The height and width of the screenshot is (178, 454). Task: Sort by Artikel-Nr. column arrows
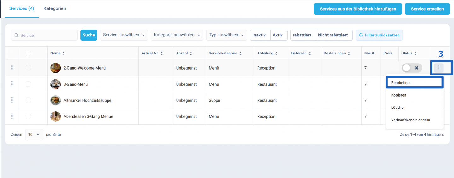point(162,53)
